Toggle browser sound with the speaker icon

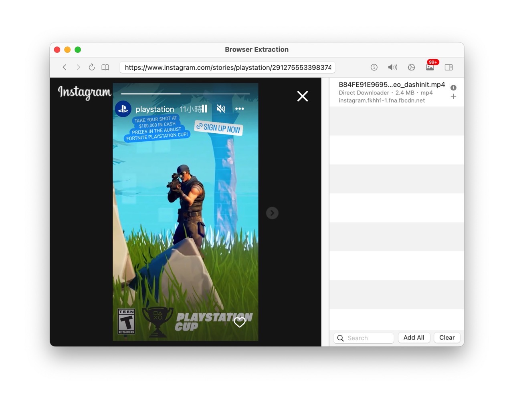pos(392,67)
